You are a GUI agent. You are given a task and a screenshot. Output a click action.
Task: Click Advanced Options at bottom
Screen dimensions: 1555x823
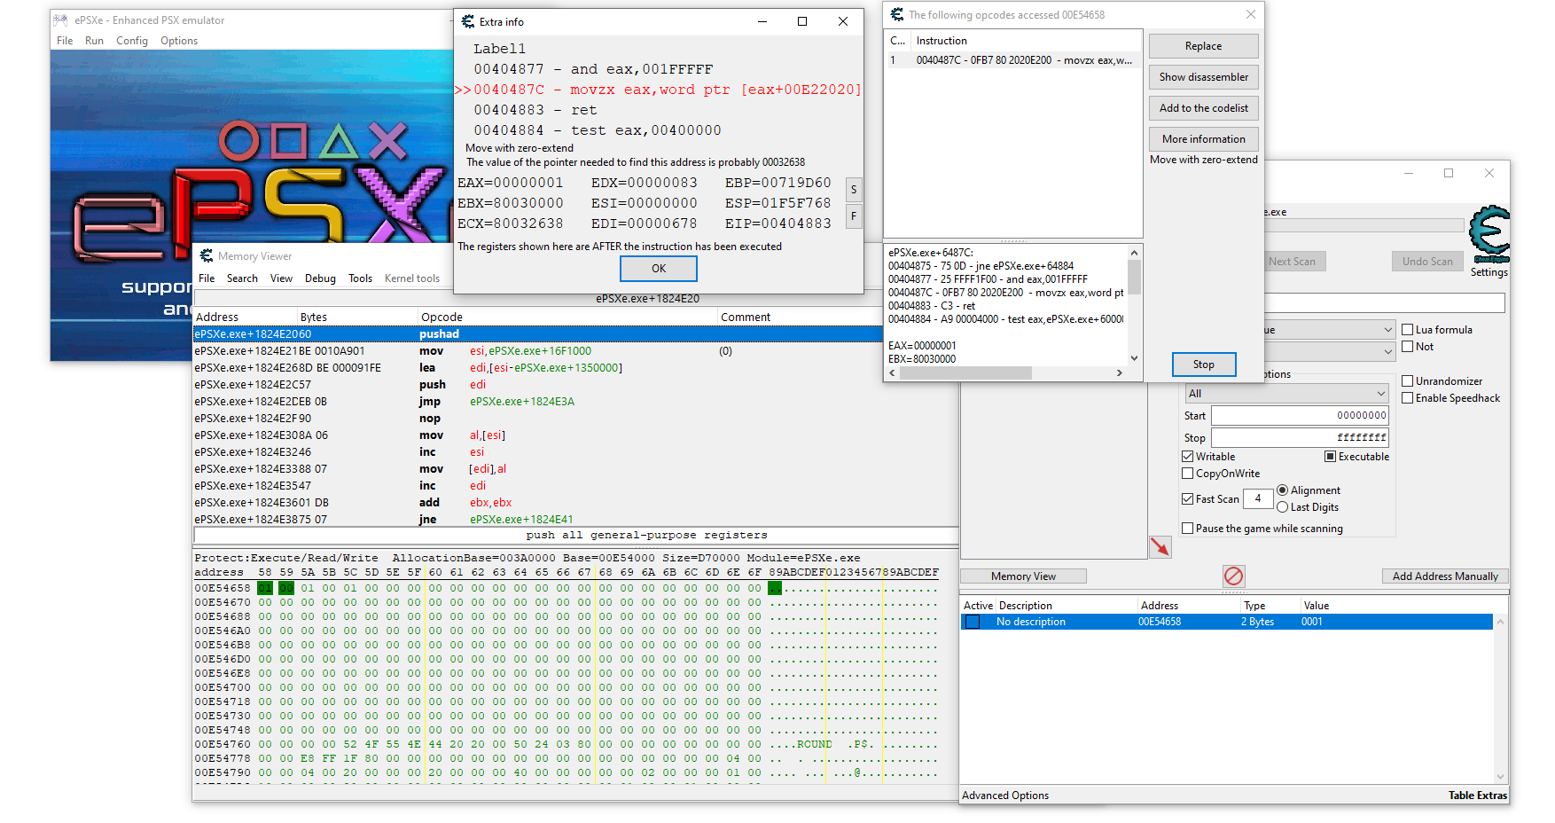[1005, 795]
